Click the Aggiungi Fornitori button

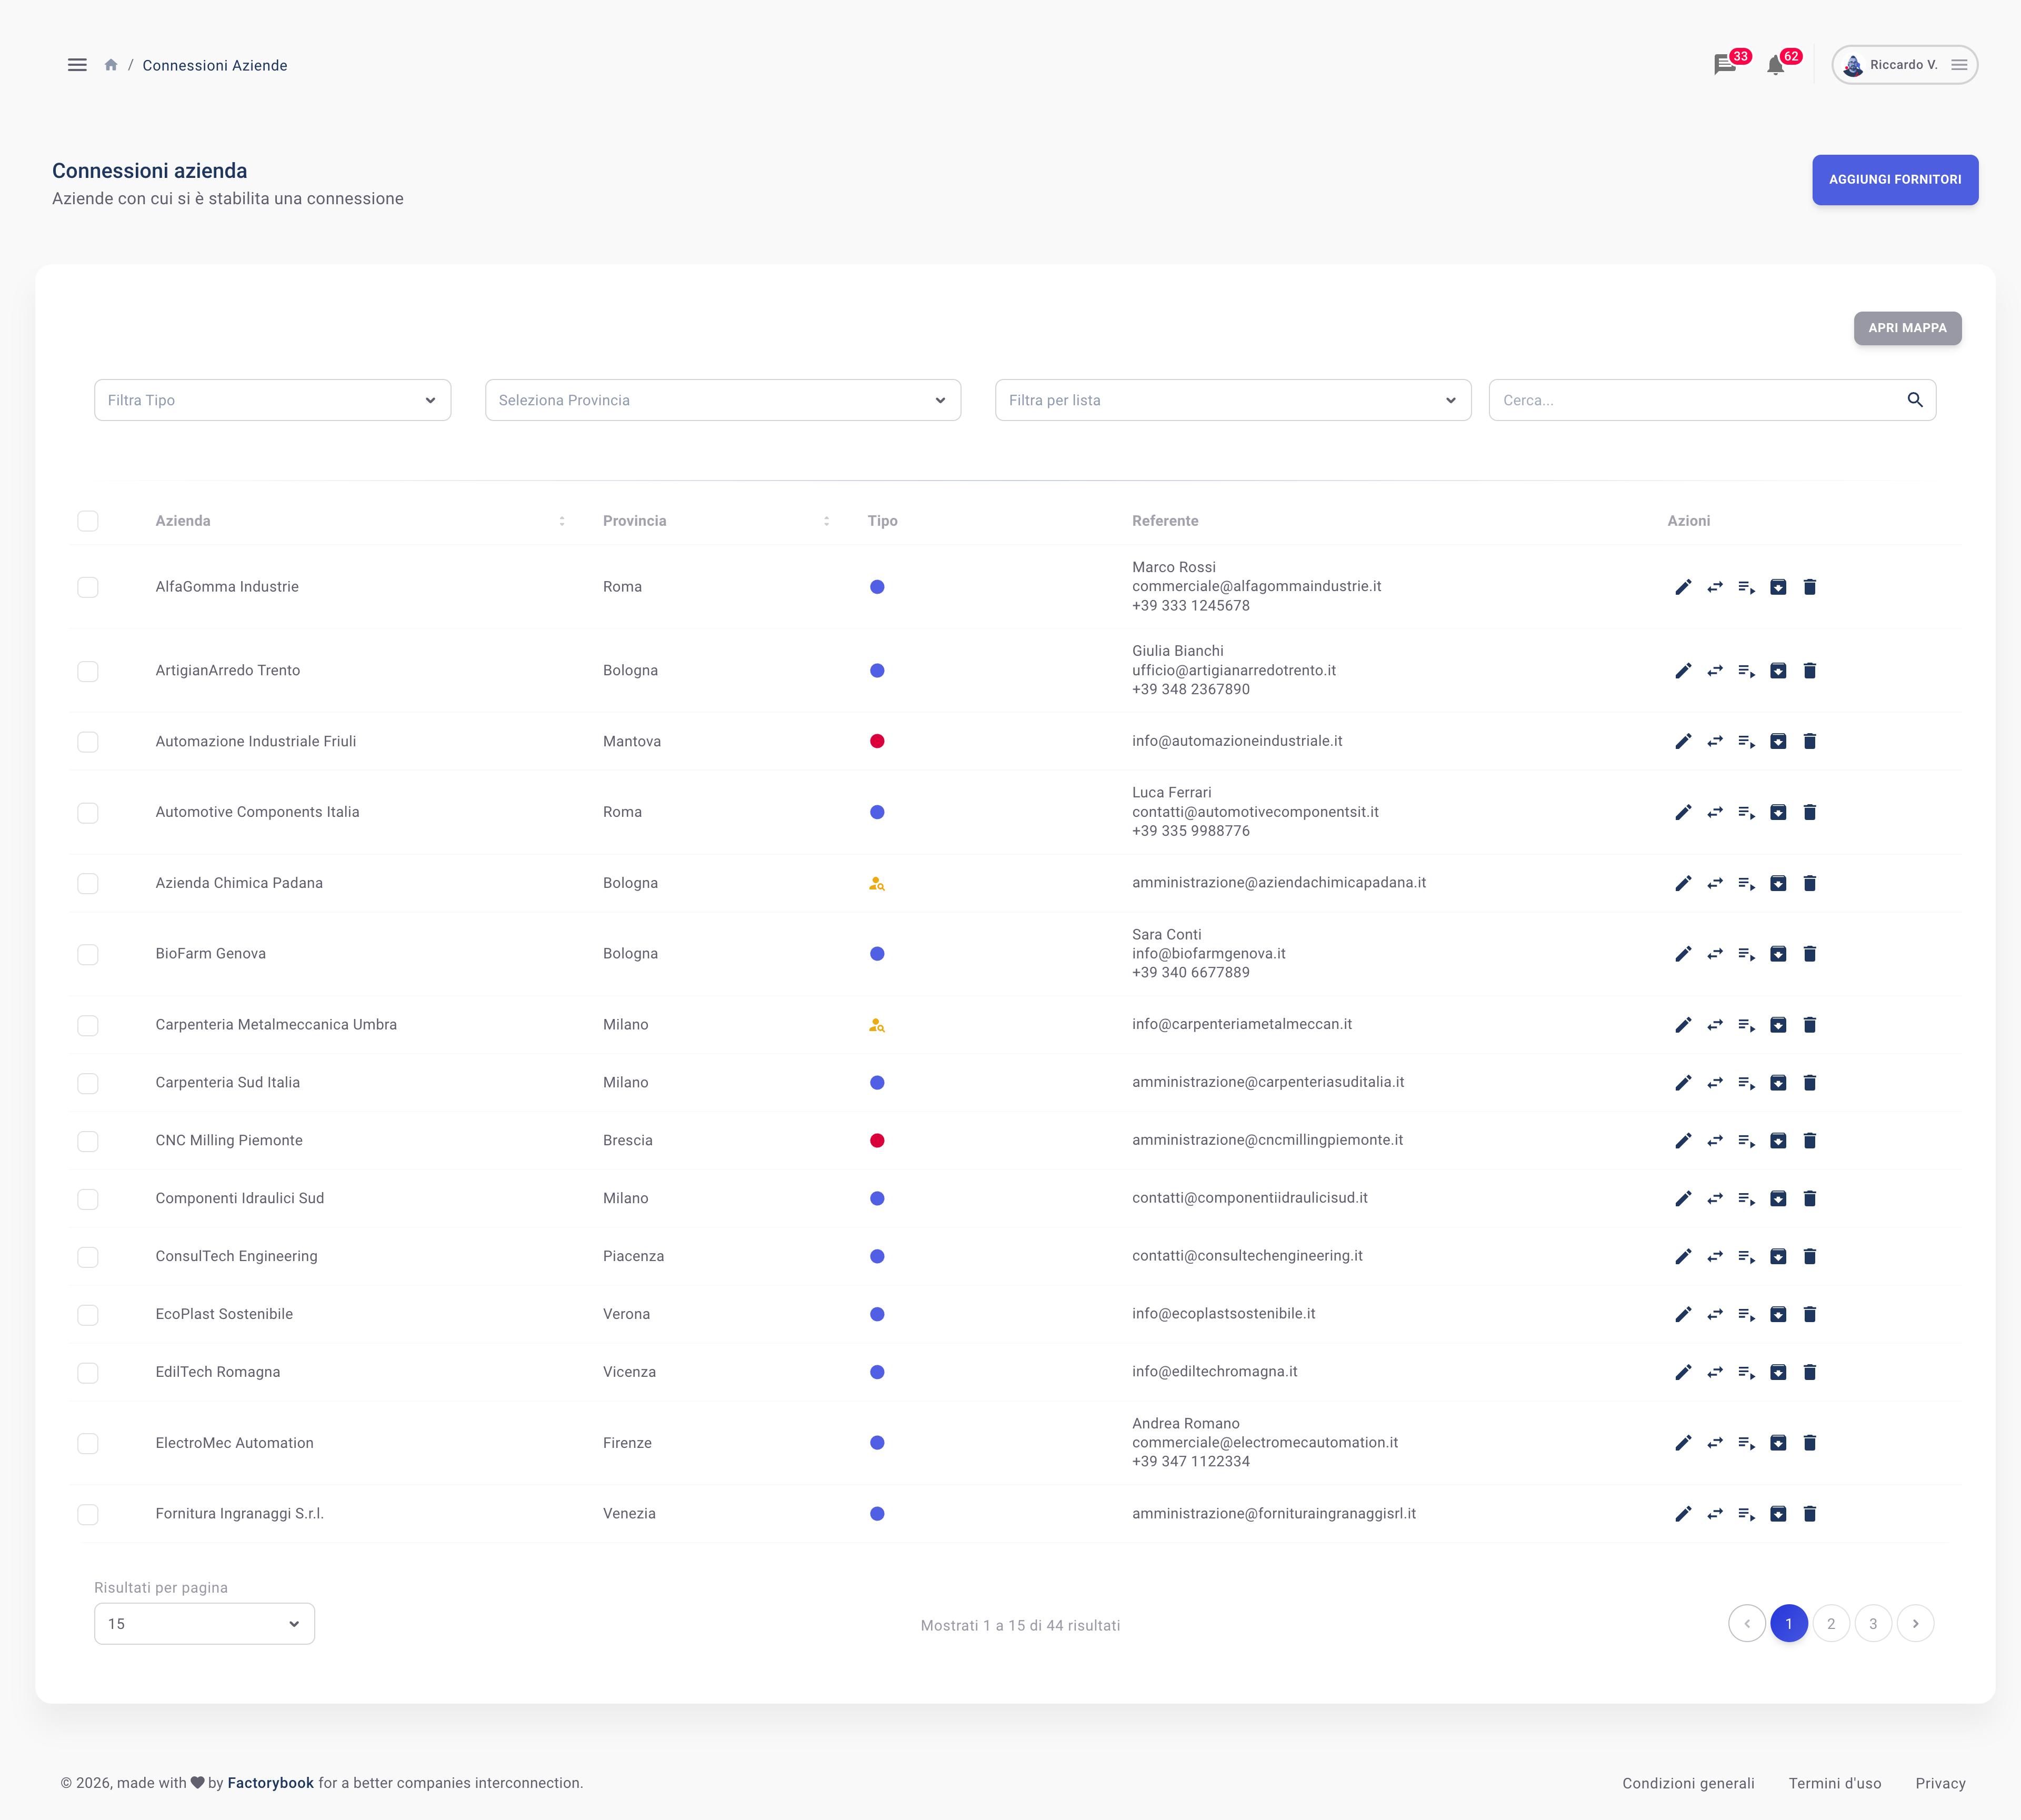click(1895, 180)
